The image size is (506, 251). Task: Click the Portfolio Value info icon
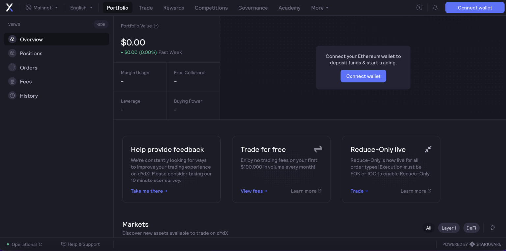pyautogui.click(x=156, y=26)
